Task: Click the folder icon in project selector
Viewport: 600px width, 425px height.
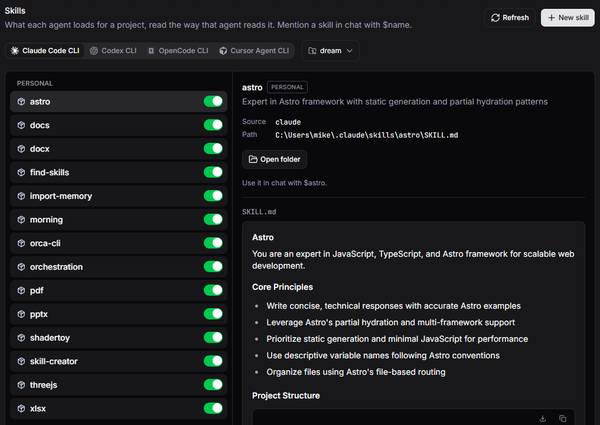Action: coord(312,51)
